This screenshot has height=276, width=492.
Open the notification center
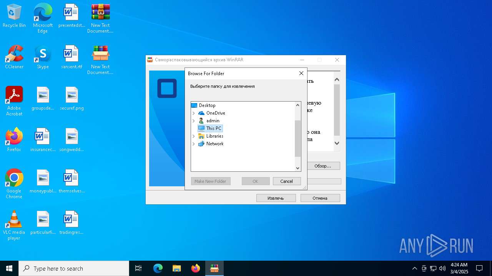(x=479, y=268)
